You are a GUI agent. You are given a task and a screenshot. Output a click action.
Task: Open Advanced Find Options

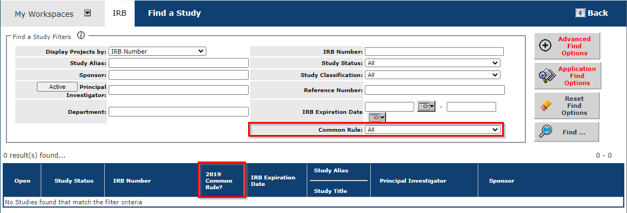(567, 46)
